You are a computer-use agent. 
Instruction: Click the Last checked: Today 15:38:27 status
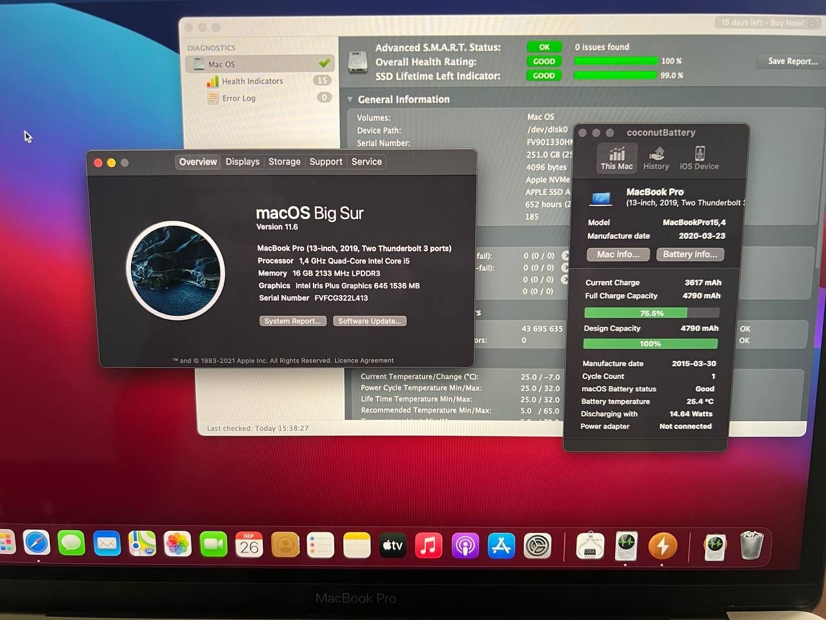click(x=257, y=428)
